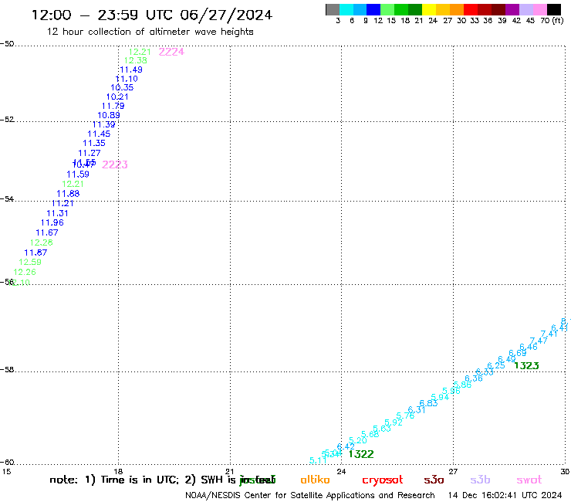Click the cyan wave height value 5.94
The height and width of the screenshot is (502, 571).
coord(440,397)
